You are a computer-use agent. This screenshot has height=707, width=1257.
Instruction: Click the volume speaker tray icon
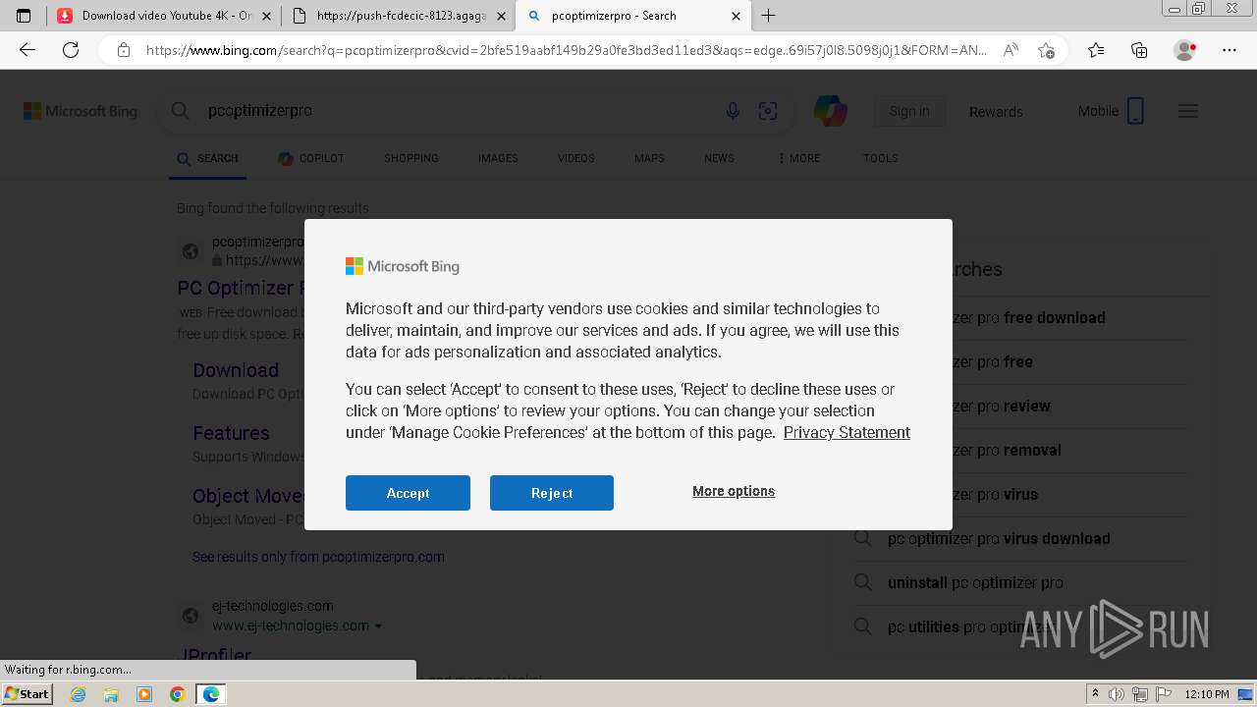pyautogui.click(x=1117, y=694)
